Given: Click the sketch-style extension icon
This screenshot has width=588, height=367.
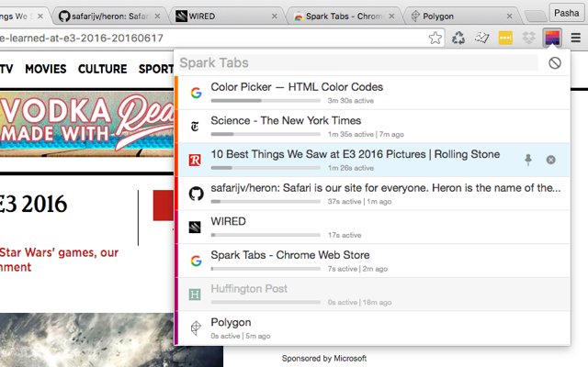Looking at the screenshot, I should (481, 38).
